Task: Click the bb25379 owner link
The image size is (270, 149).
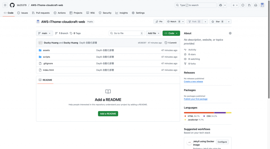Action: click(x=22, y=5)
